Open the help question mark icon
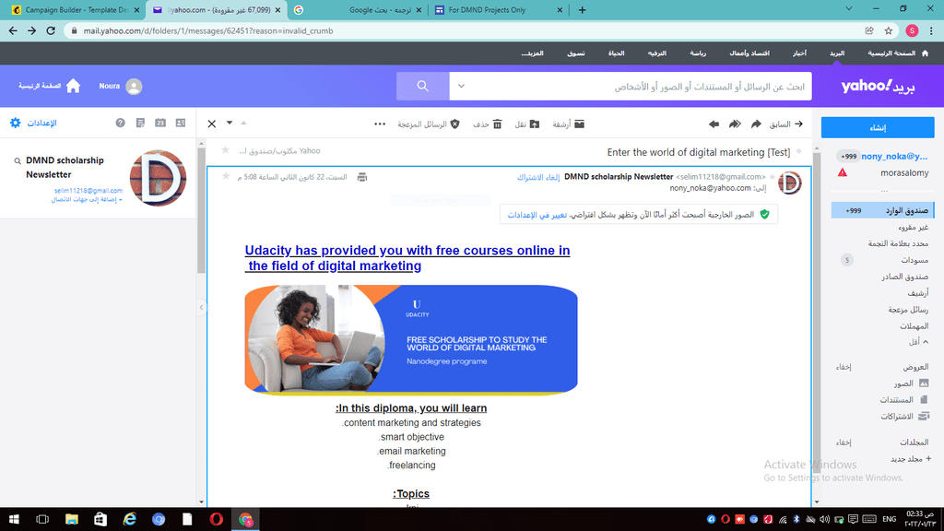Image resolution: width=944 pixels, height=531 pixels. pyautogui.click(x=121, y=123)
